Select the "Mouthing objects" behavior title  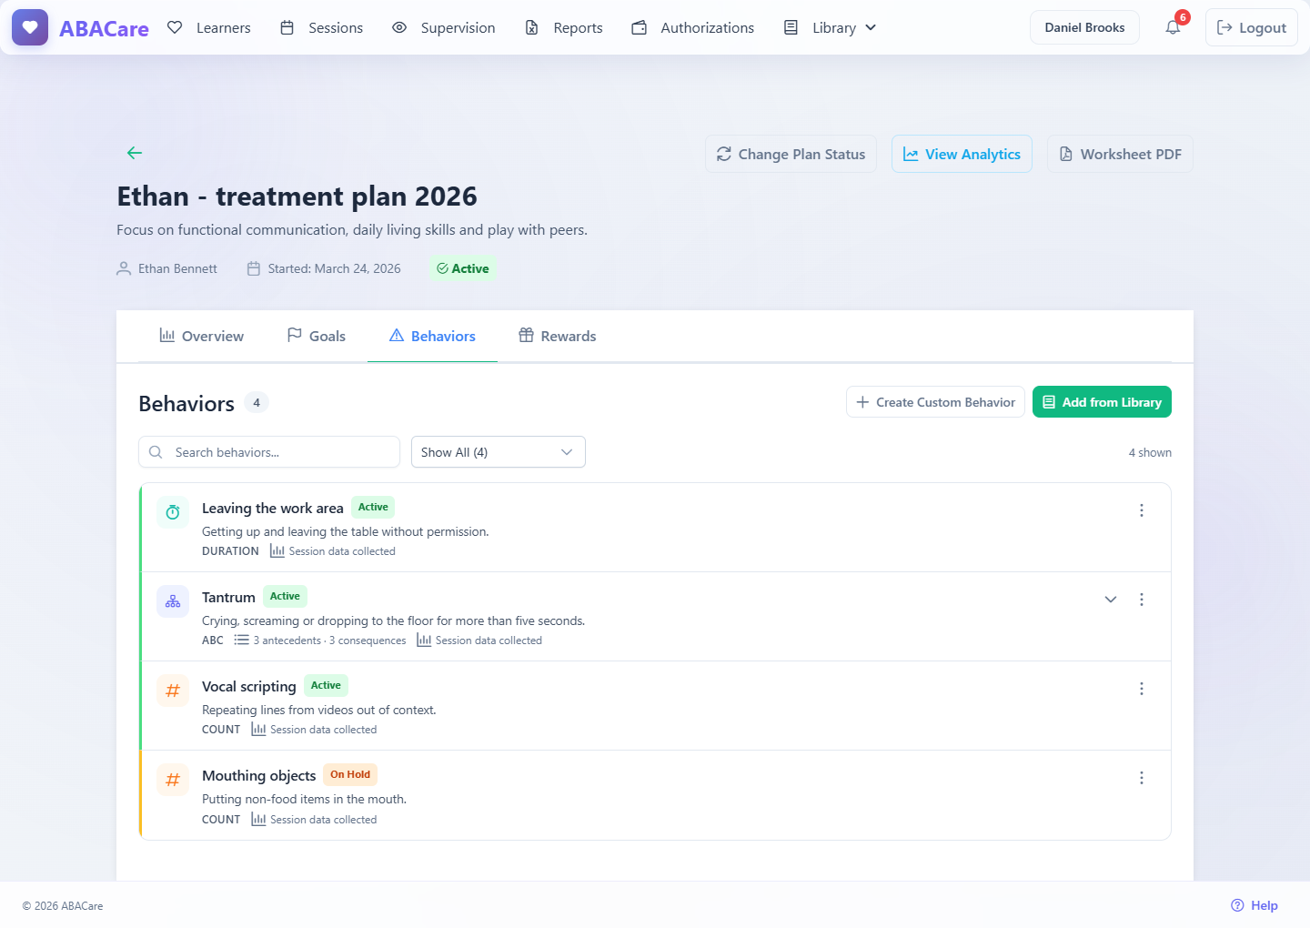point(258,776)
